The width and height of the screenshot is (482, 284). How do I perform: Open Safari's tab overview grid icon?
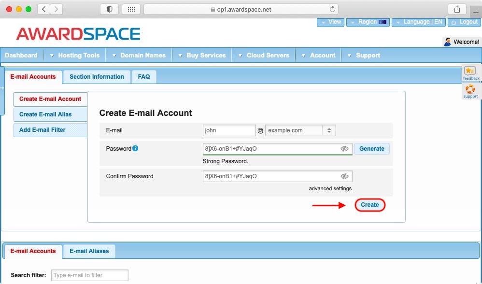coord(131,9)
